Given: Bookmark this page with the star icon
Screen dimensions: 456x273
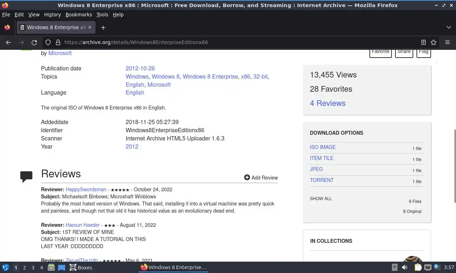Looking at the screenshot, I should [x=434, y=42].
